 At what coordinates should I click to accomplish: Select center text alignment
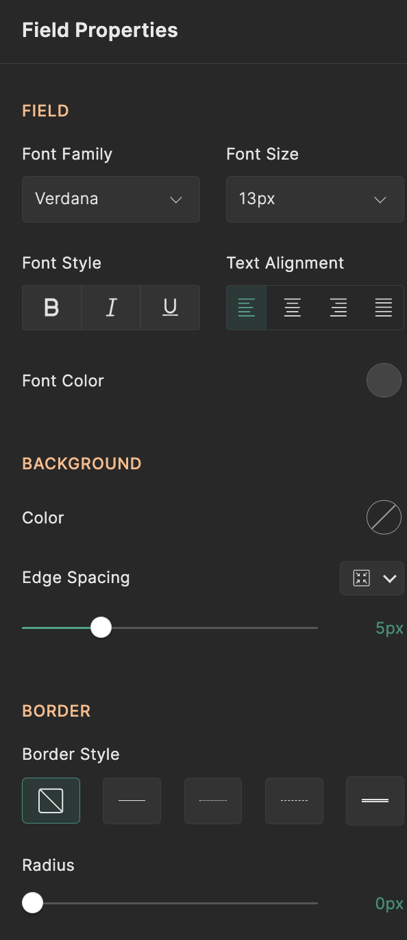(293, 308)
